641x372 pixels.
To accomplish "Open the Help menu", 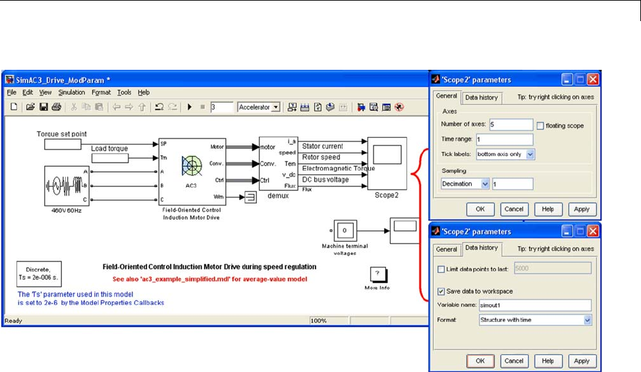I will point(144,92).
